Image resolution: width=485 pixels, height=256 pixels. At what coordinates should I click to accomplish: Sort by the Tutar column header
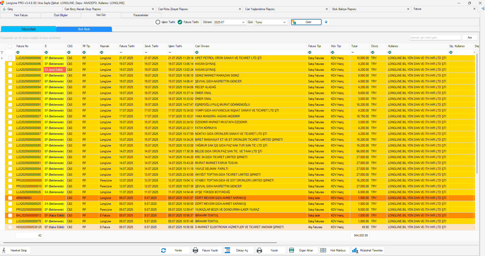point(360,46)
